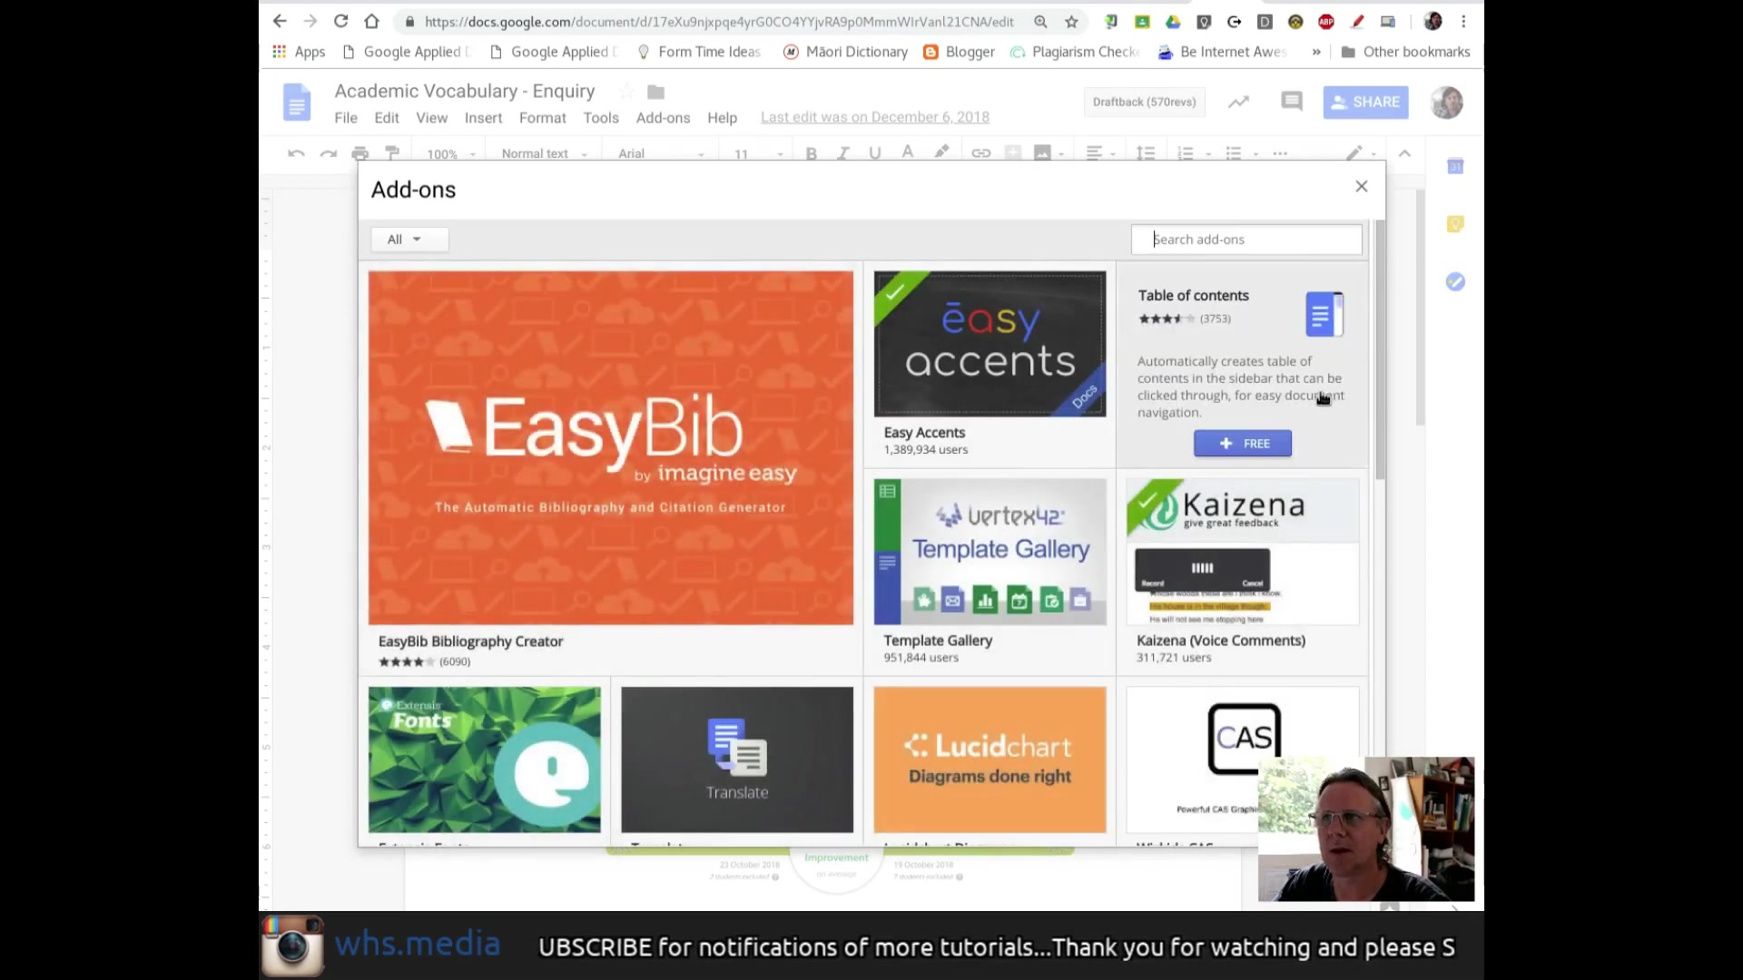Click the browser reload icon
Viewport: 1743px width, 980px height.
point(340,21)
